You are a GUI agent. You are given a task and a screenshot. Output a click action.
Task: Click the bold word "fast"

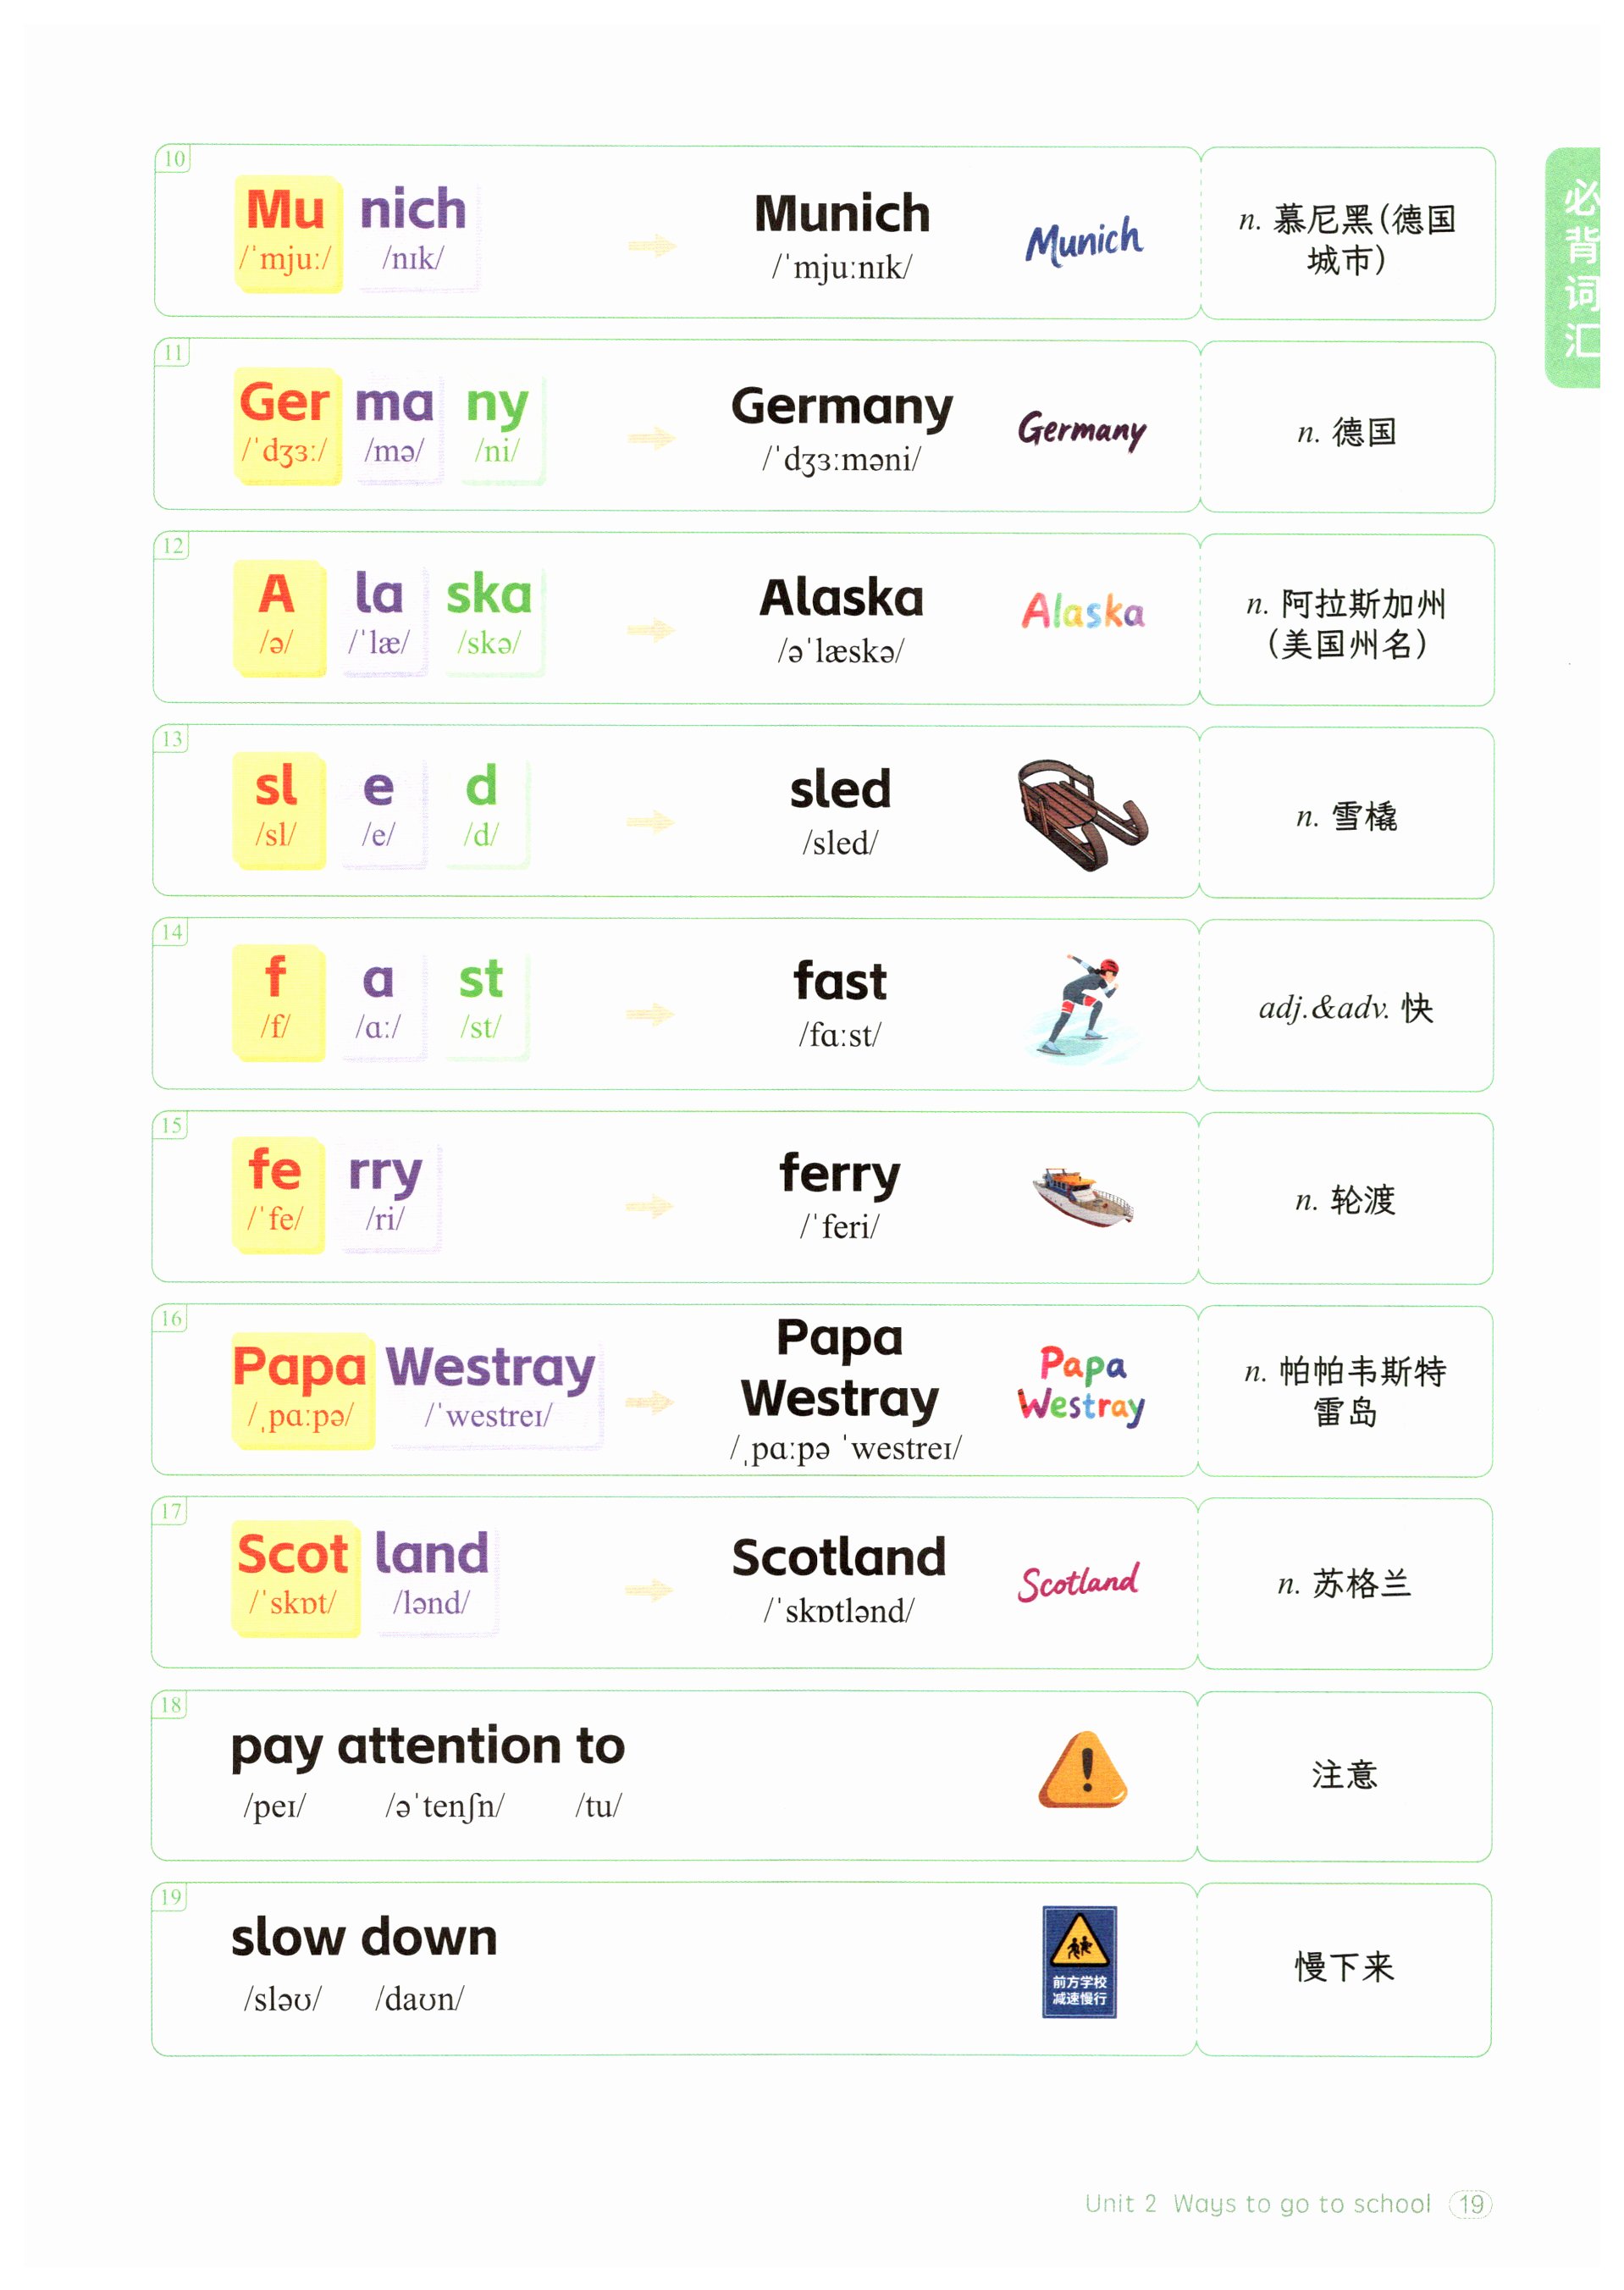point(840,982)
